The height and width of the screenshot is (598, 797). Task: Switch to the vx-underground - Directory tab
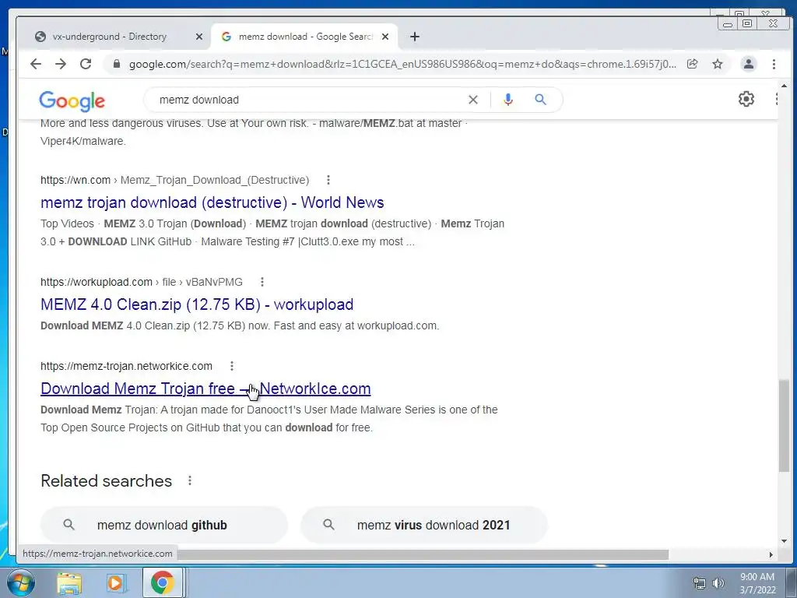(109, 37)
